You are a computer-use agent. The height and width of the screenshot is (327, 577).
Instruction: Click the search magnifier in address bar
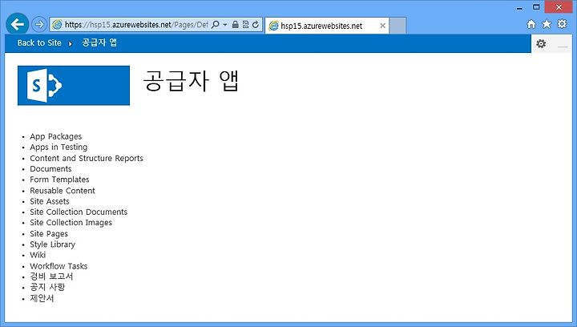216,25
